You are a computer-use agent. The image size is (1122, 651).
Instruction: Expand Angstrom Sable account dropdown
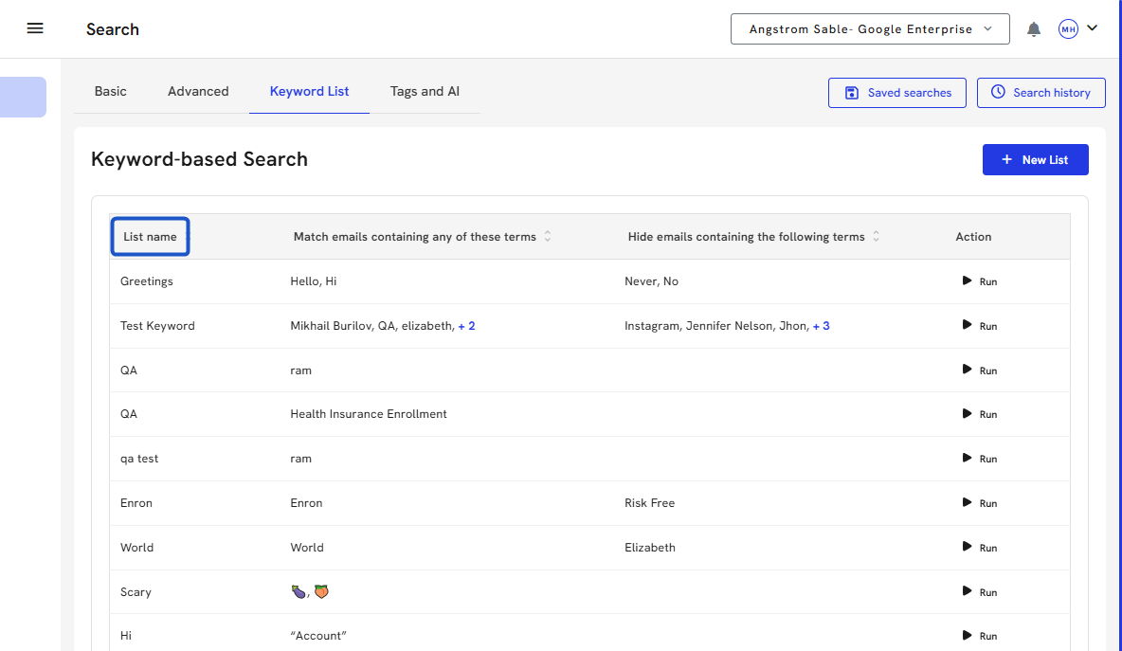870,29
